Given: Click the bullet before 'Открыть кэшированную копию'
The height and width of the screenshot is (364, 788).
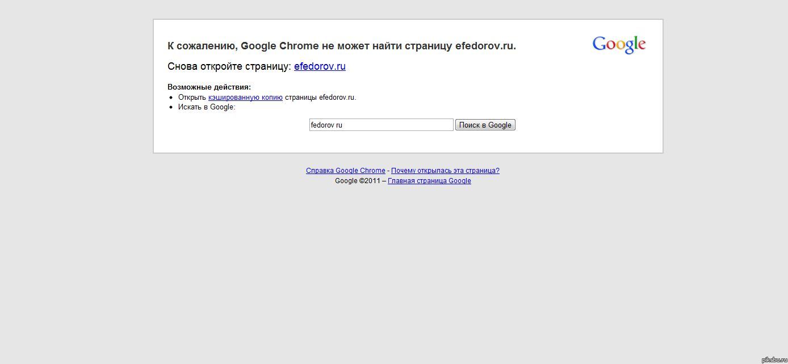Looking at the screenshot, I should 171,98.
